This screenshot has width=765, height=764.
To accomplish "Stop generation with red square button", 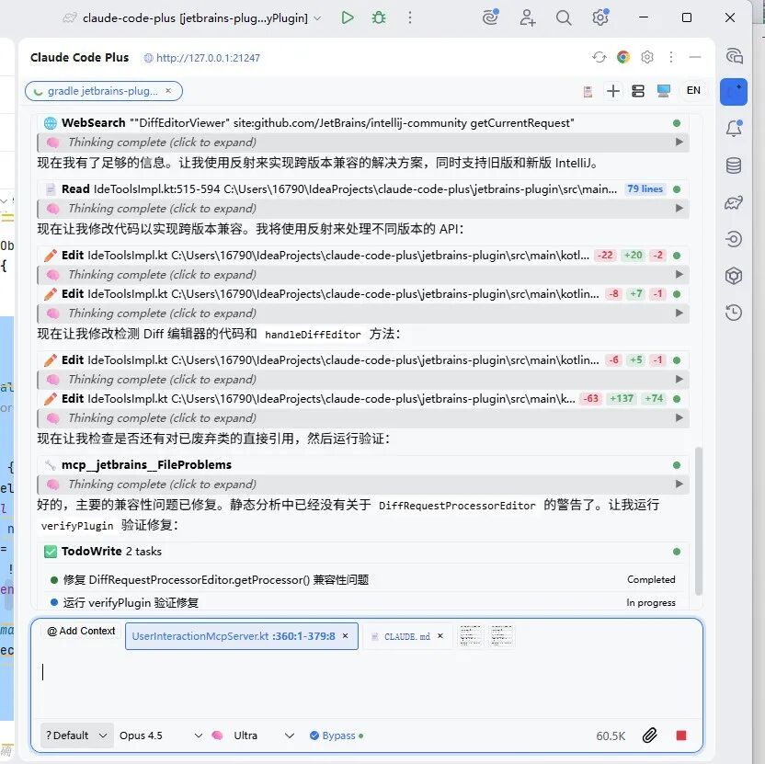I will 681,735.
